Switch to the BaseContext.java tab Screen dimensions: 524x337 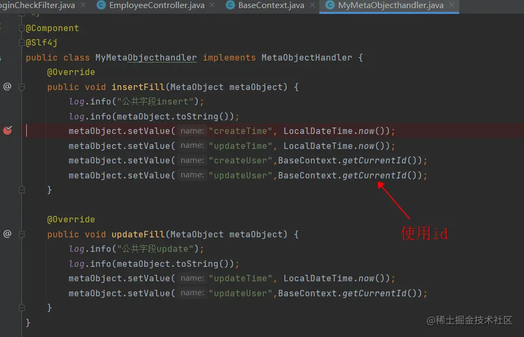(271, 5)
